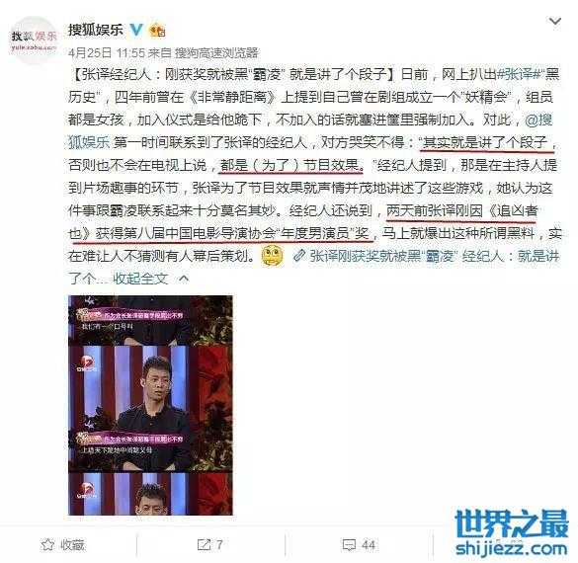Viewport: 578px width, 563px height.
Task: Open the first TV screenshot thumbnail
Action: (x=150, y=320)
